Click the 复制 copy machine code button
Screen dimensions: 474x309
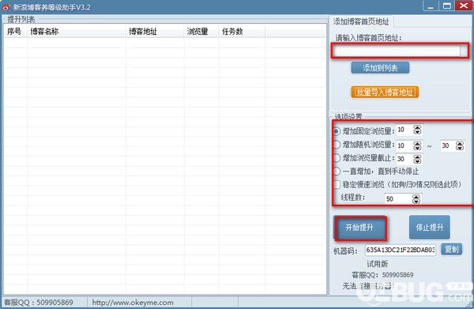(x=452, y=250)
